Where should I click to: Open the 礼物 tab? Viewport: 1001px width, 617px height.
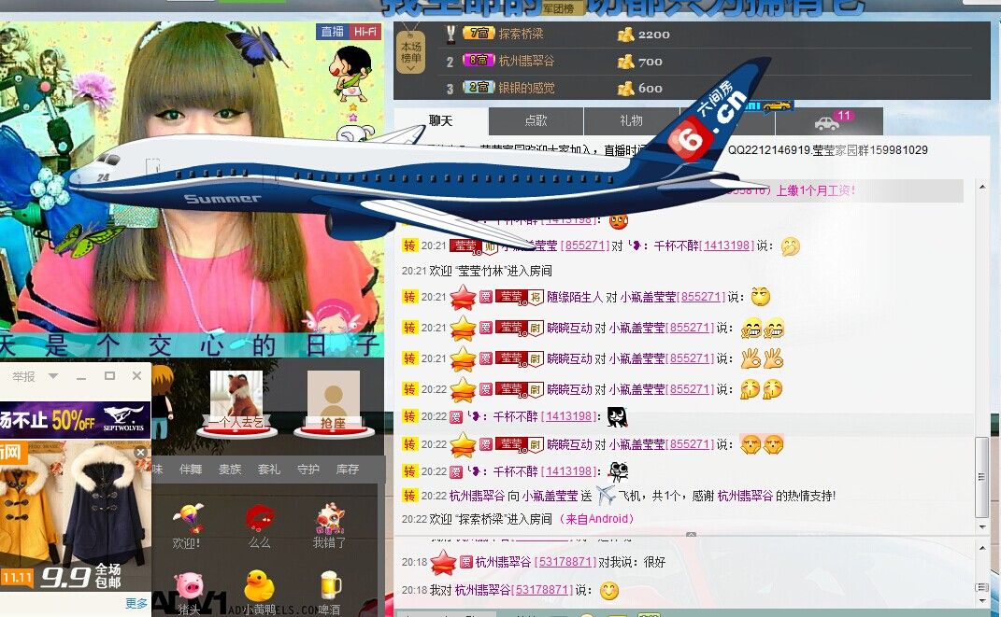coord(631,120)
